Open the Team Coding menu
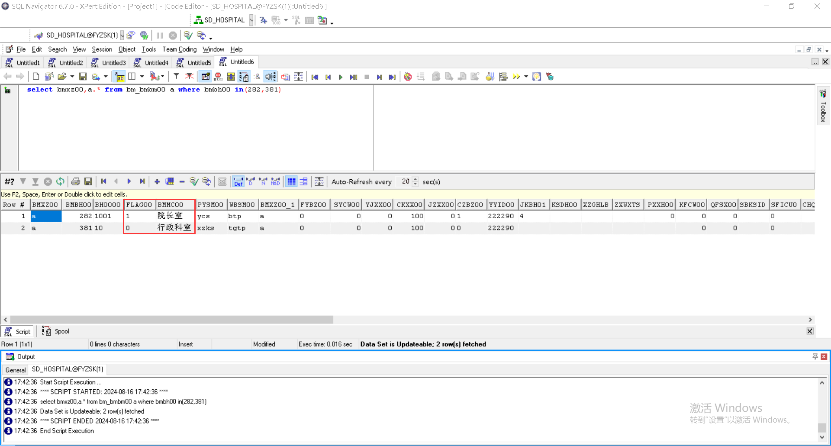Image resolution: width=831 pixels, height=446 pixels. point(179,49)
